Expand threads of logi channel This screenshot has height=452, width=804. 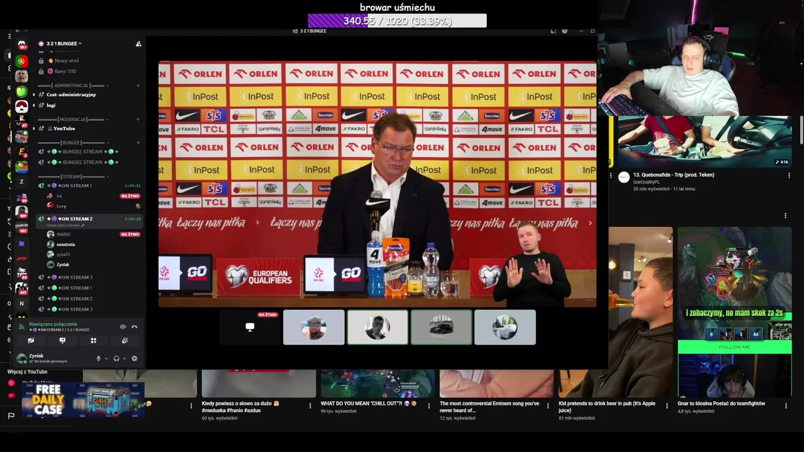[34, 105]
